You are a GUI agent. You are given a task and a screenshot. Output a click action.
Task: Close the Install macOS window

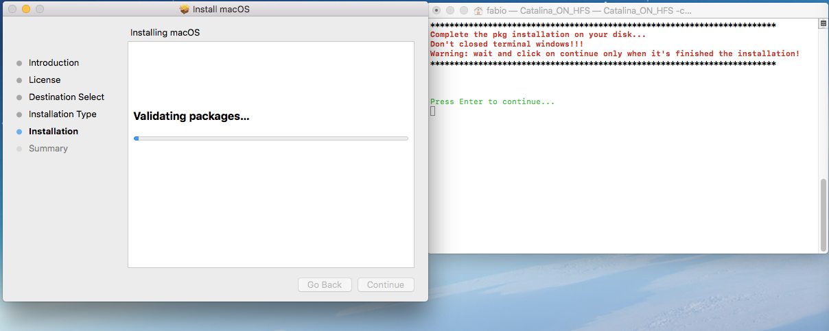[12, 10]
